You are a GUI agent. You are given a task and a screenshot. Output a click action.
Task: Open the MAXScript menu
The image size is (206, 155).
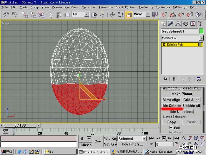coord(180,7)
